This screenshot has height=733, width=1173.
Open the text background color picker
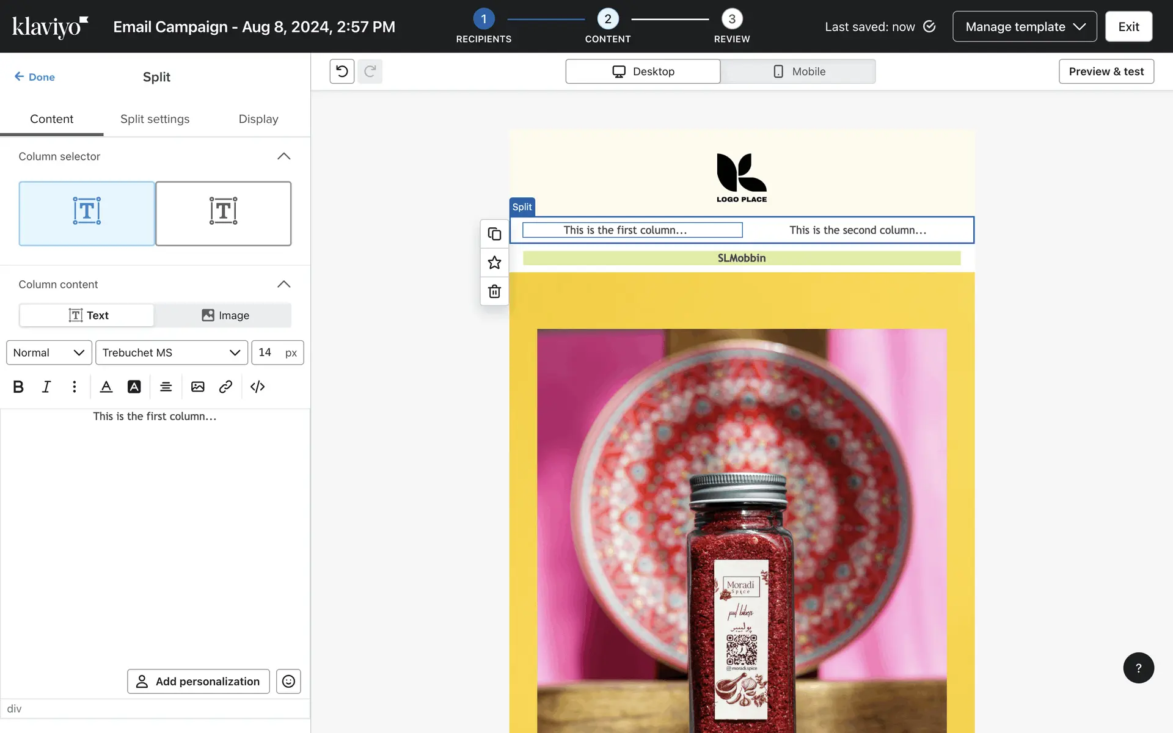(x=134, y=387)
